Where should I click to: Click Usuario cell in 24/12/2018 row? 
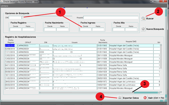point(74,88)
